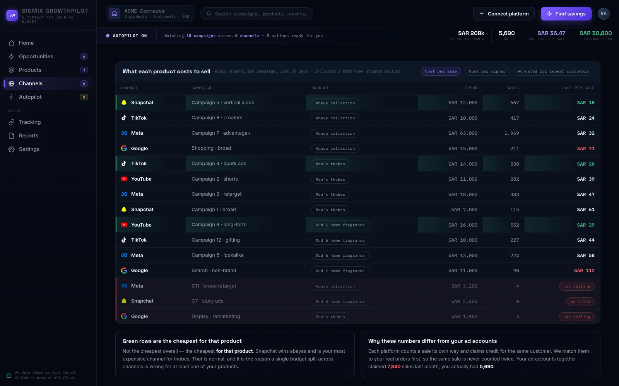Click Google icon in Search non-brand row

[124, 271]
